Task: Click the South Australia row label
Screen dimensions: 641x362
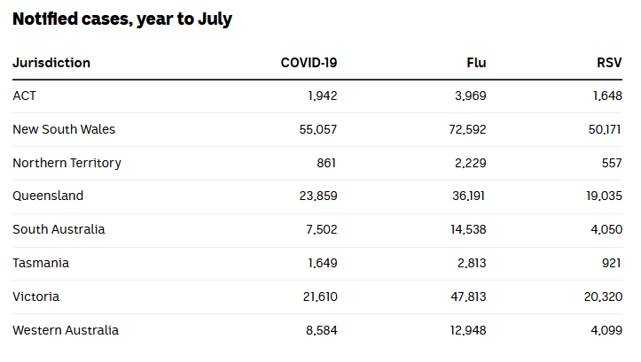Action: pyautogui.click(x=59, y=229)
